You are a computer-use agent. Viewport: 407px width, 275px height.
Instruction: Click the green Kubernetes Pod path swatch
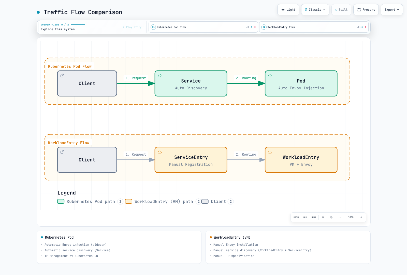[61, 201]
